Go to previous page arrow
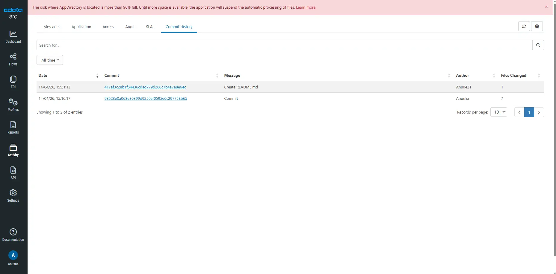Viewport: 556px width, 274px height. coord(519,112)
